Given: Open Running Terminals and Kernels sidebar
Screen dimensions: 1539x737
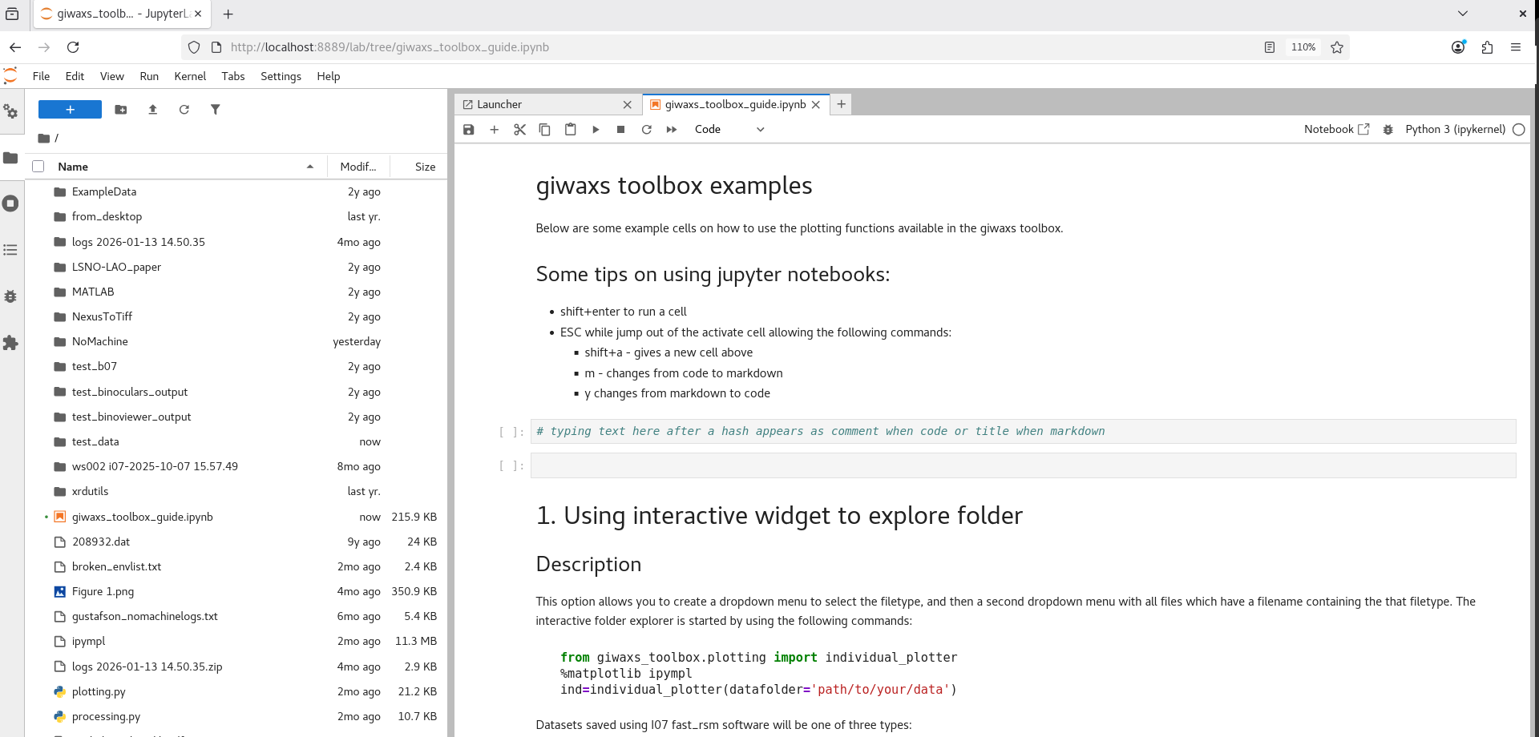Looking at the screenshot, I should click(10, 203).
